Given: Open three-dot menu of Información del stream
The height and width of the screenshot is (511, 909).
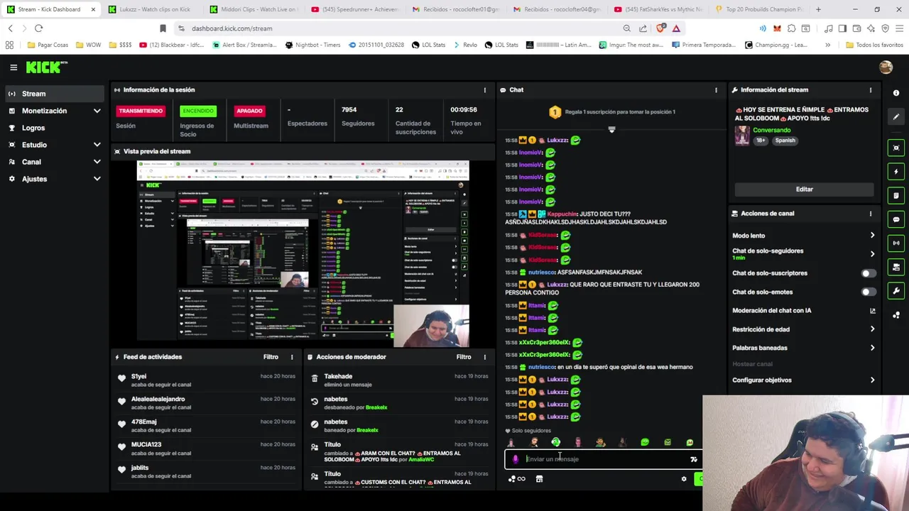Looking at the screenshot, I should point(871,90).
